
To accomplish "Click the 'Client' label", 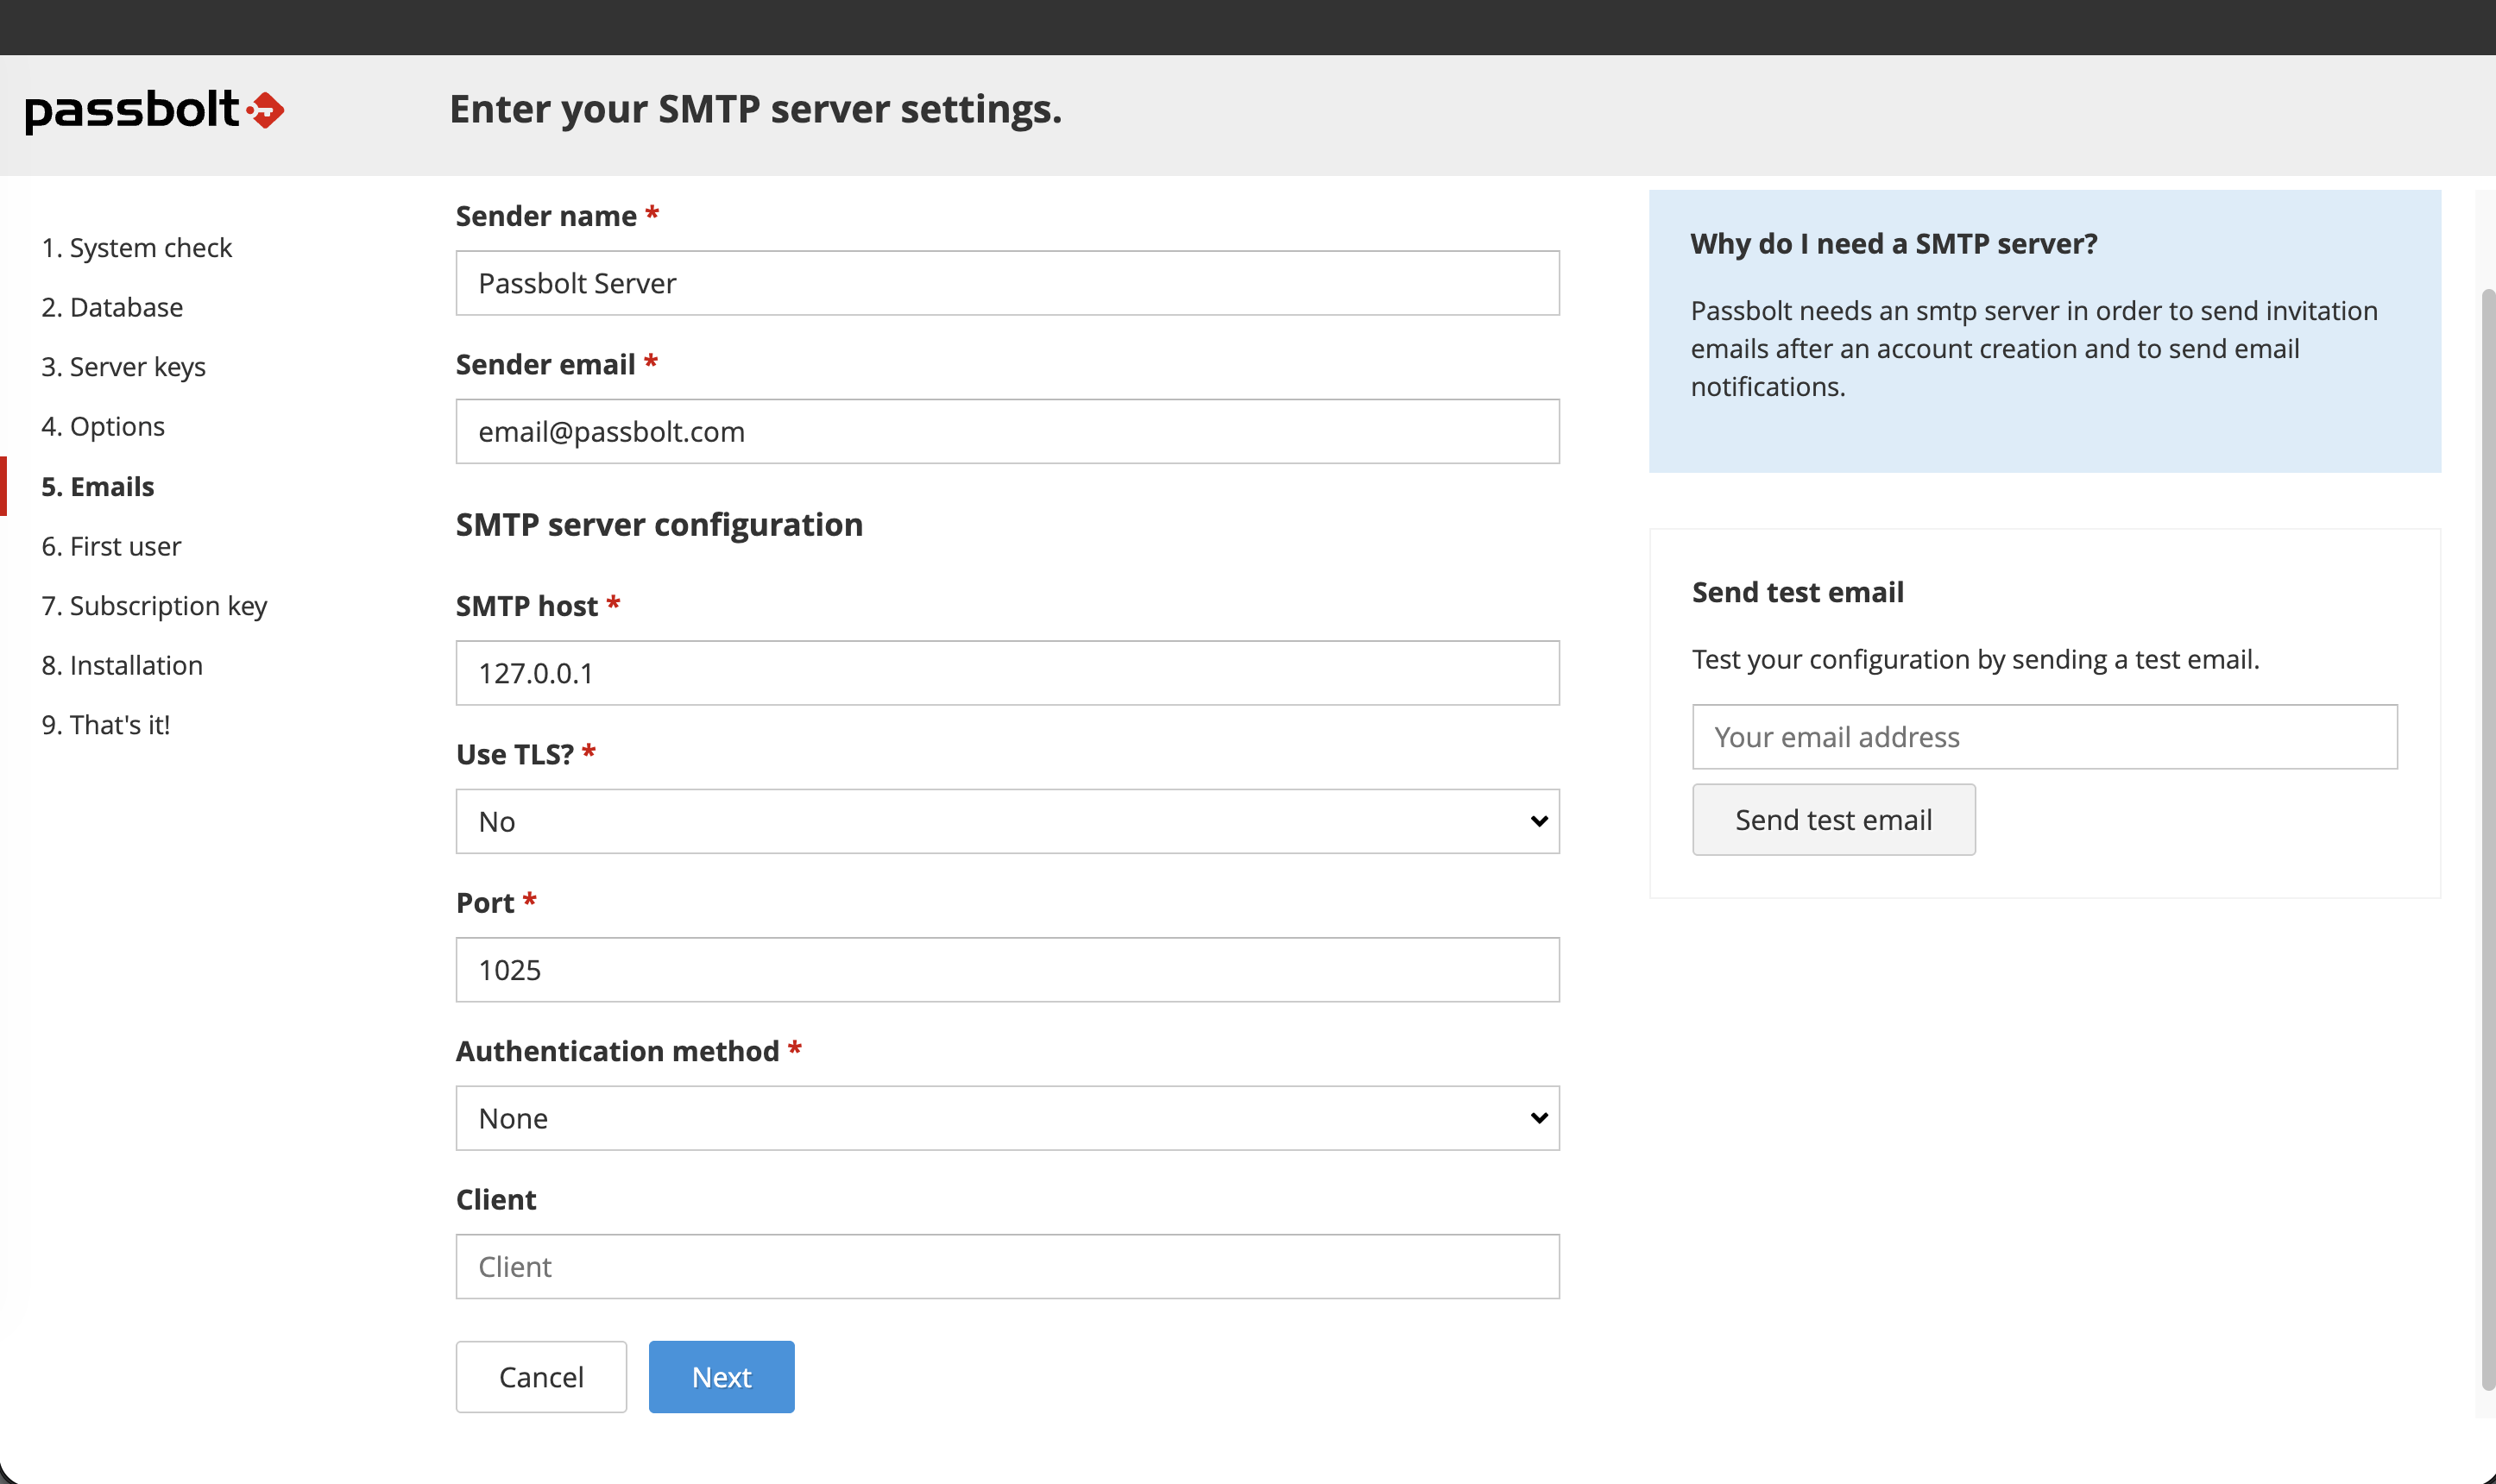I will click(496, 1200).
